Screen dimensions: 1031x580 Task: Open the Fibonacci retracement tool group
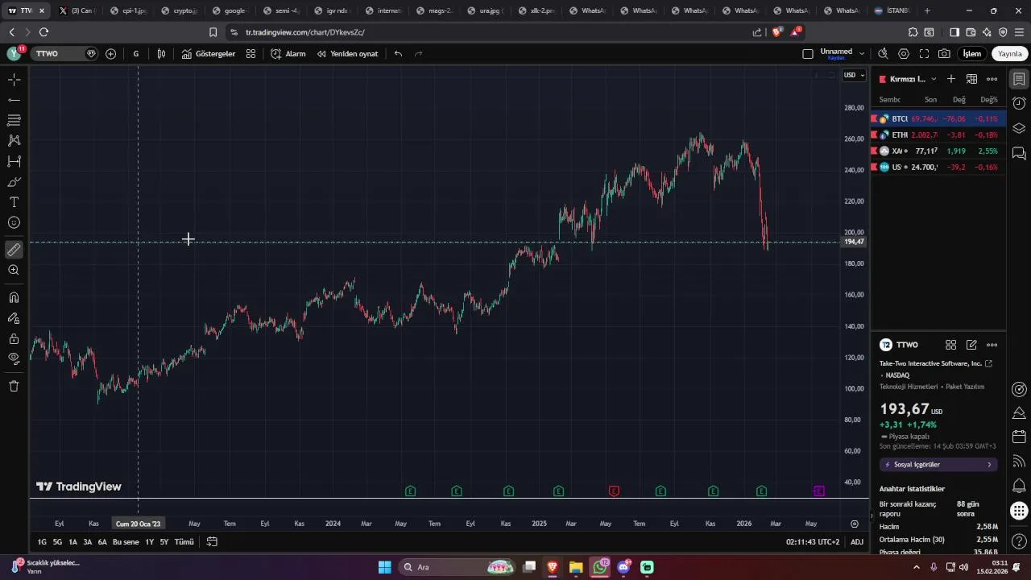(14, 120)
